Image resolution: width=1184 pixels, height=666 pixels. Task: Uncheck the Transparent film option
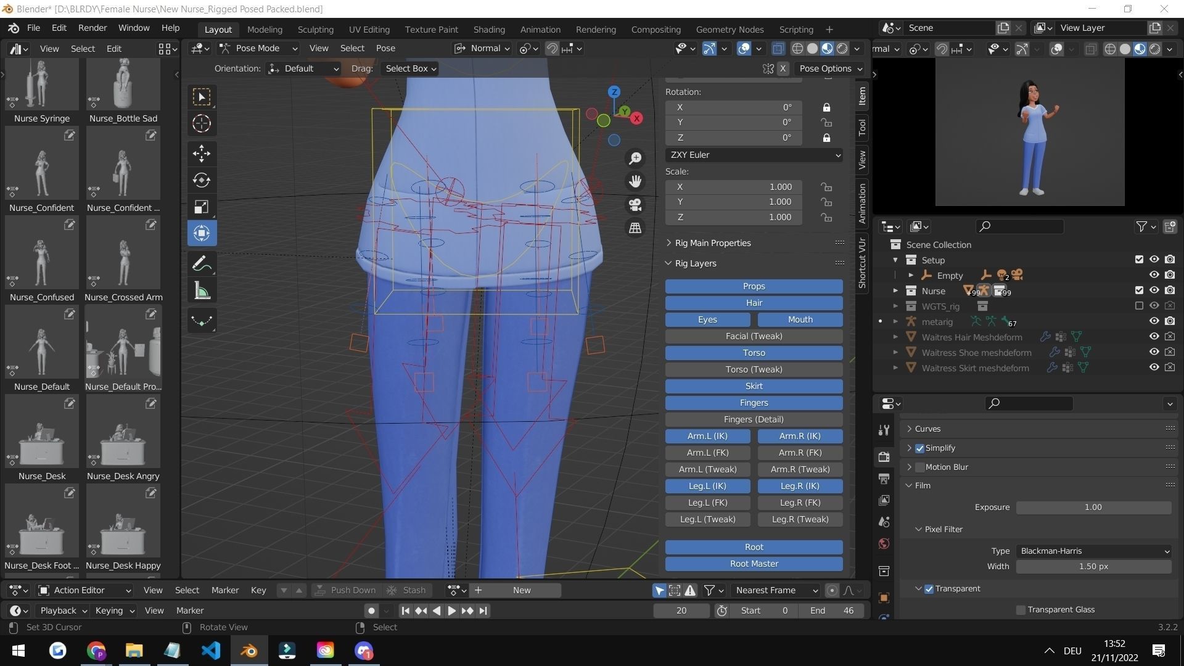point(929,589)
